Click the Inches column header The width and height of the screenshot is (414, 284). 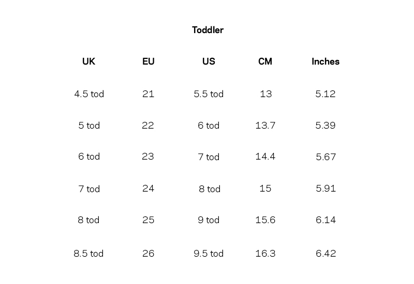pyautogui.click(x=326, y=61)
